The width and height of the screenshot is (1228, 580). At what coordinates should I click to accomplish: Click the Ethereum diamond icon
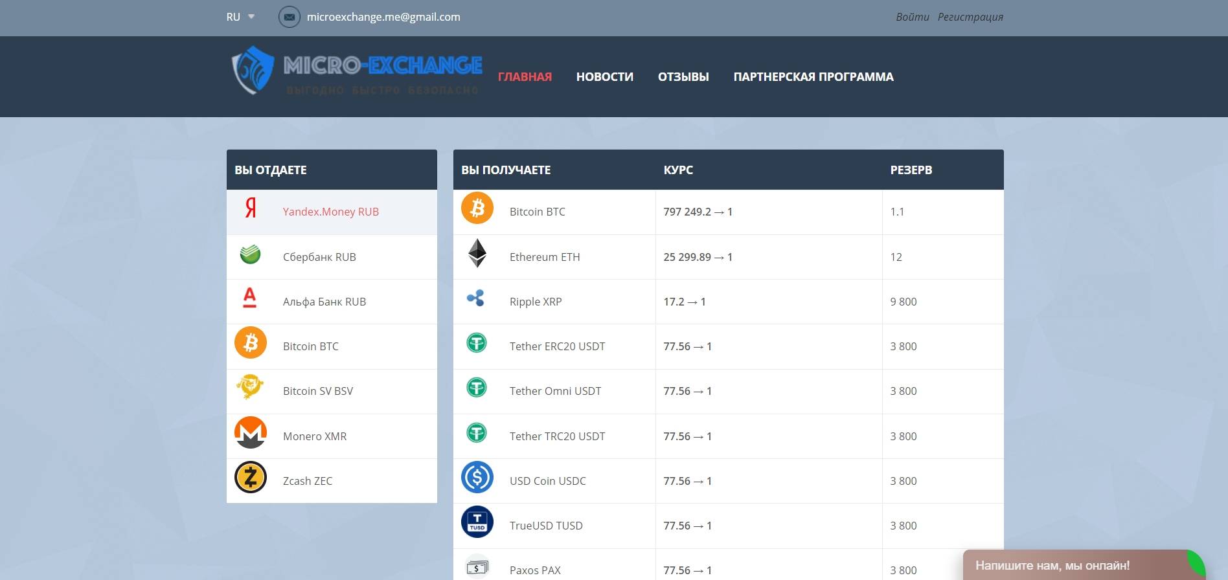477,253
